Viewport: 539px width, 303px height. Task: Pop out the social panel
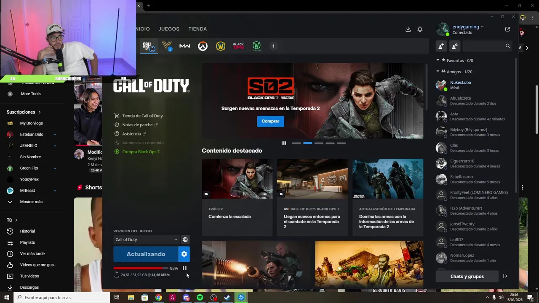click(x=507, y=29)
